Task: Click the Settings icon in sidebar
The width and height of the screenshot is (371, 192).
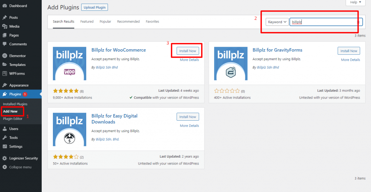Action: [x=4, y=146]
